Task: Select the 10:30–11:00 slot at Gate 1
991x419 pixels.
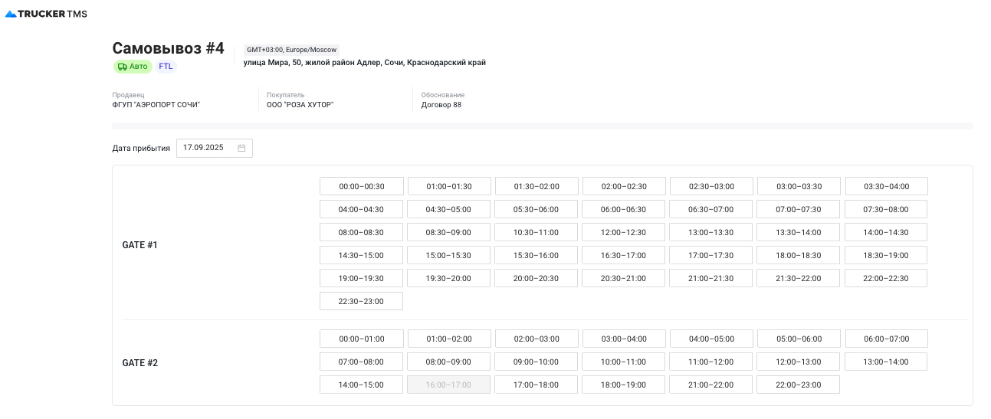Action: point(536,232)
